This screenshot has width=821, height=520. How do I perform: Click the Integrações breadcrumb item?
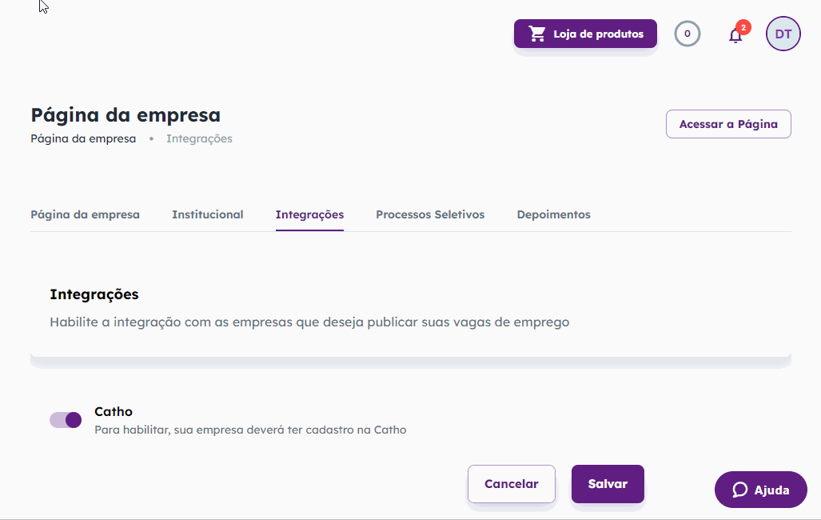coord(199,138)
